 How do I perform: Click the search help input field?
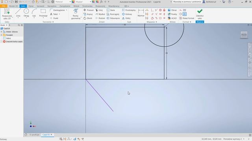click(187, 2)
